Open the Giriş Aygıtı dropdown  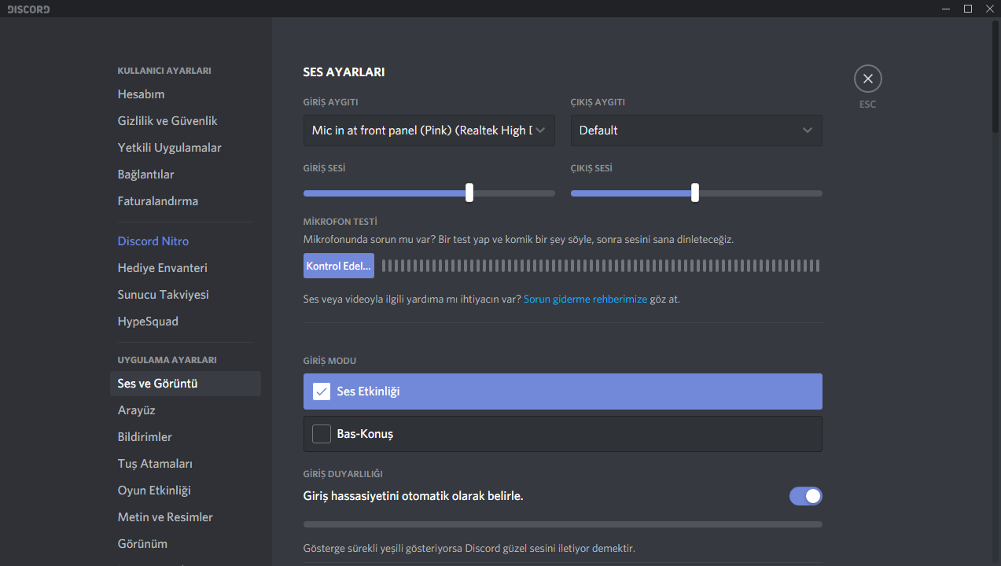point(429,130)
